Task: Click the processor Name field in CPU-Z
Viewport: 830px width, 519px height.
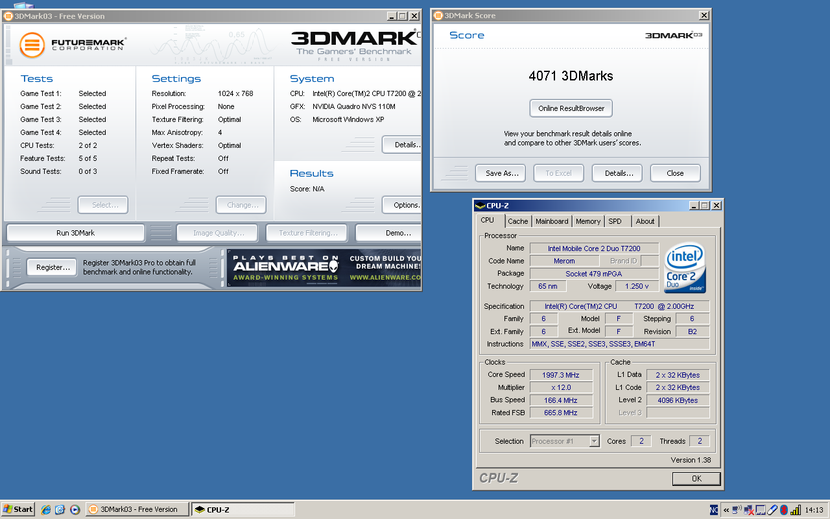Action: 595,248
